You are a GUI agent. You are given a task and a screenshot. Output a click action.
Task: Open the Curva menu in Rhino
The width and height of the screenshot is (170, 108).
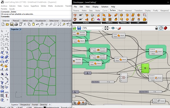[x=26, y=6]
